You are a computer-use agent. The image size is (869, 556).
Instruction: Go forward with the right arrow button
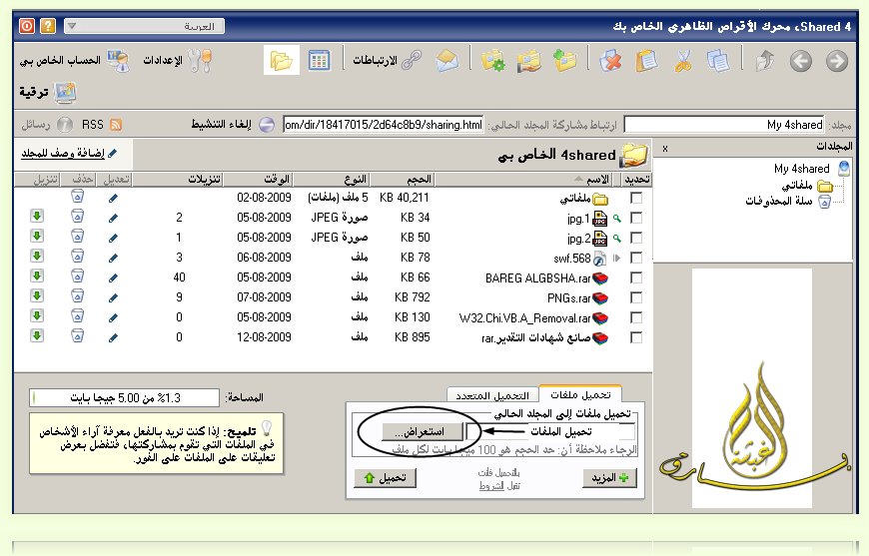(x=836, y=61)
